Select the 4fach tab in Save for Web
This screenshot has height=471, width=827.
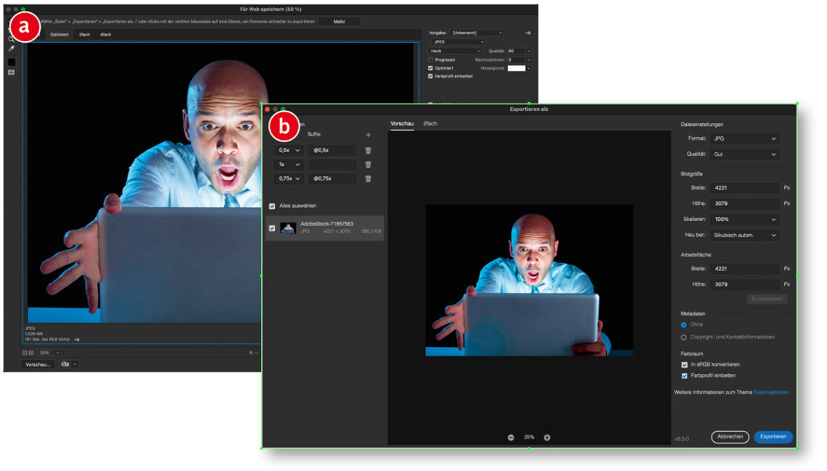[x=106, y=34]
